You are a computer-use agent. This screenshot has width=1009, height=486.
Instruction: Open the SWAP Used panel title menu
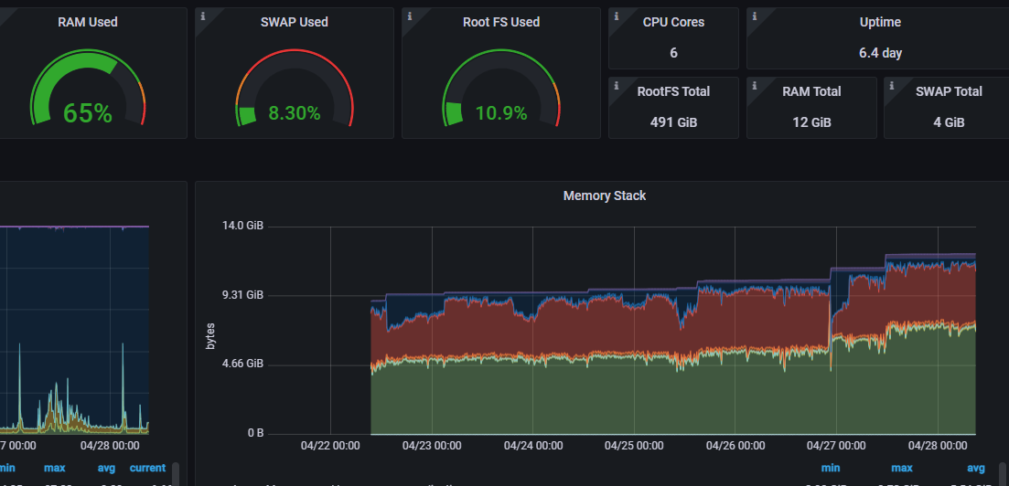294,22
